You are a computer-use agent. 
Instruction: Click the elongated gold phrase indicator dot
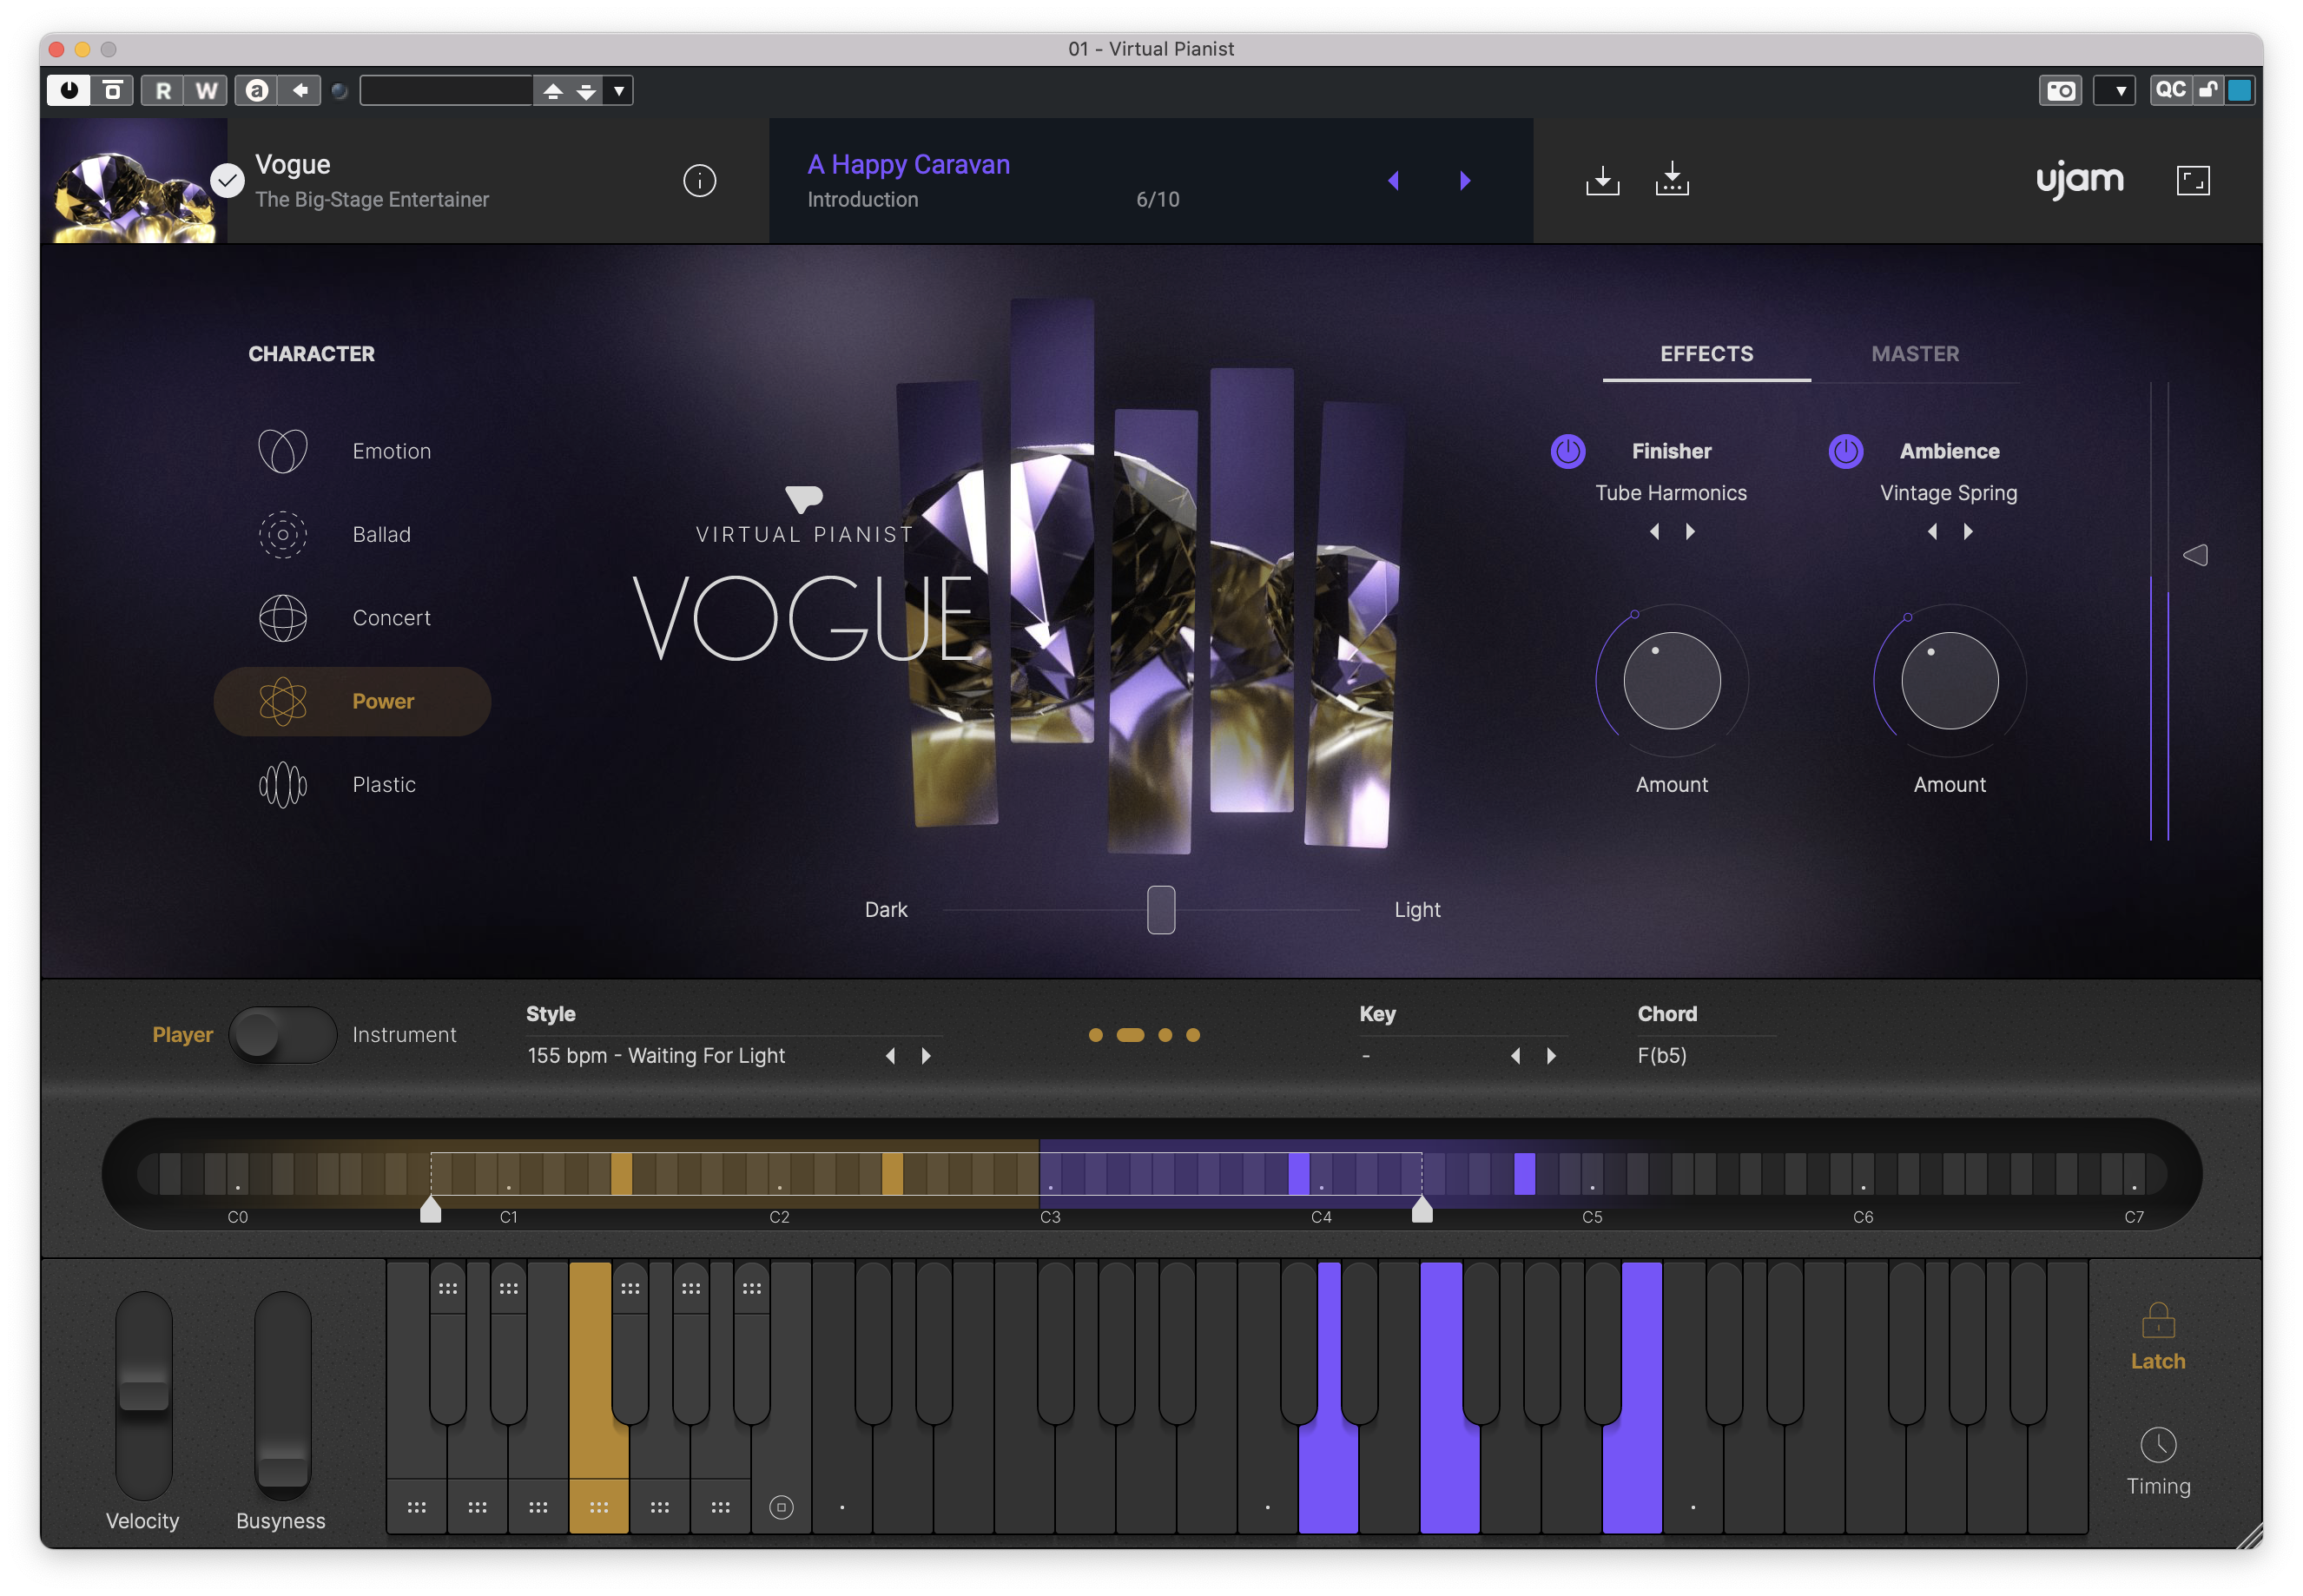[x=1130, y=1035]
